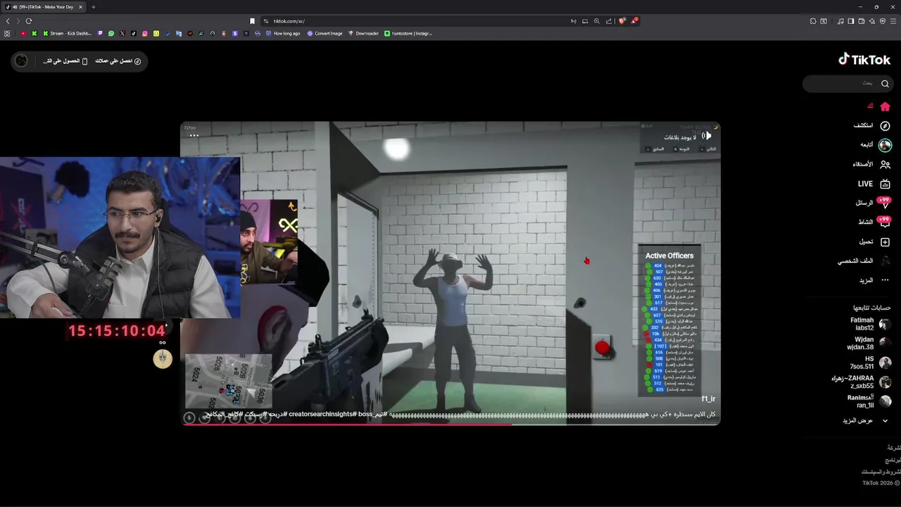Open Fatimah labs12 account
Screen dimensions: 901x507
(x=870, y=324)
